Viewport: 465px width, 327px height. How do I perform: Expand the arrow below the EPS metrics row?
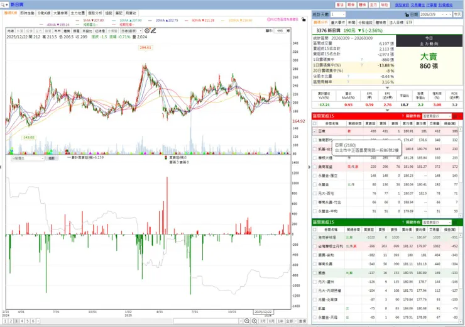(x=387, y=110)
